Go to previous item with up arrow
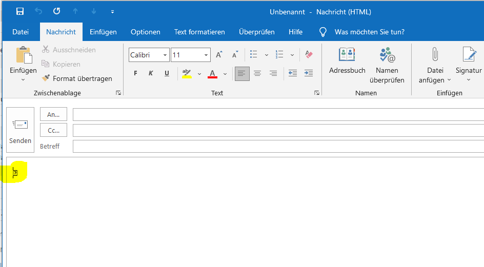This screenshot has height=267, width=484. pos(75,11)
